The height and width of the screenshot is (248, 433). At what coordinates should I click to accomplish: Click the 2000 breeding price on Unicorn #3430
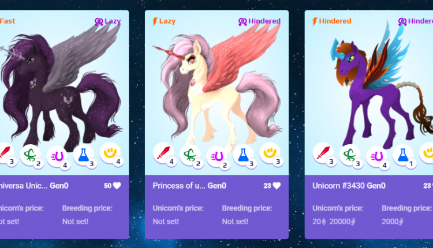[x=393, y=221]
